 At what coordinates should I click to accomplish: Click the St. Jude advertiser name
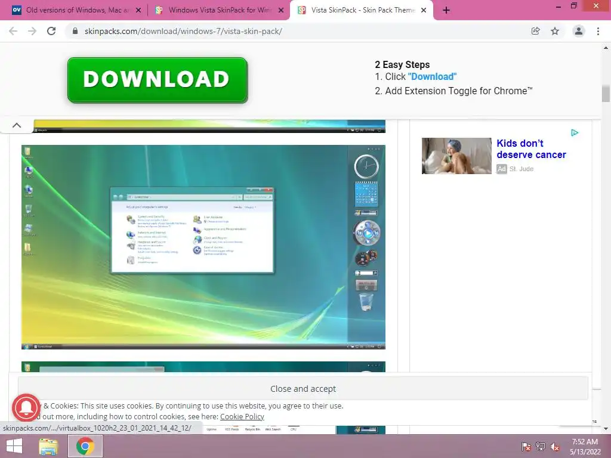point(521,169)
